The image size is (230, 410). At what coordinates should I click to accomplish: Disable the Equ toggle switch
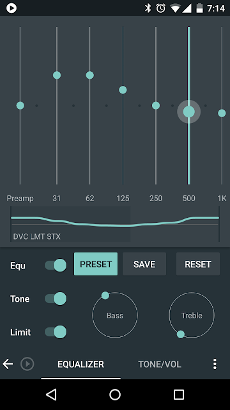point(56,265)
